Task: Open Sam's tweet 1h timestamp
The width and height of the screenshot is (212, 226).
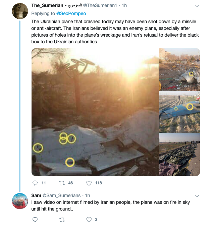Action: (88, 195)
